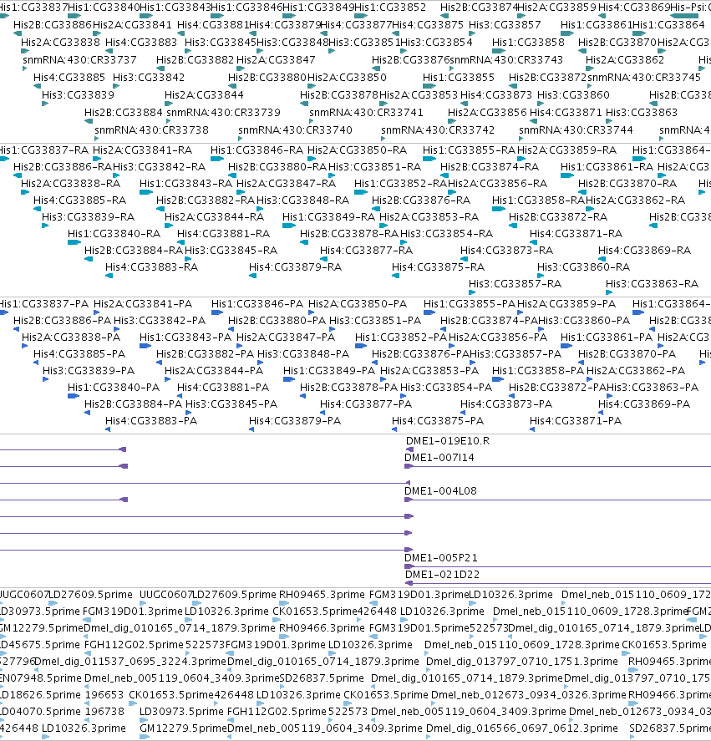
Task: Click His2A:CG33850-PA protein label
Action: [358, 304]
